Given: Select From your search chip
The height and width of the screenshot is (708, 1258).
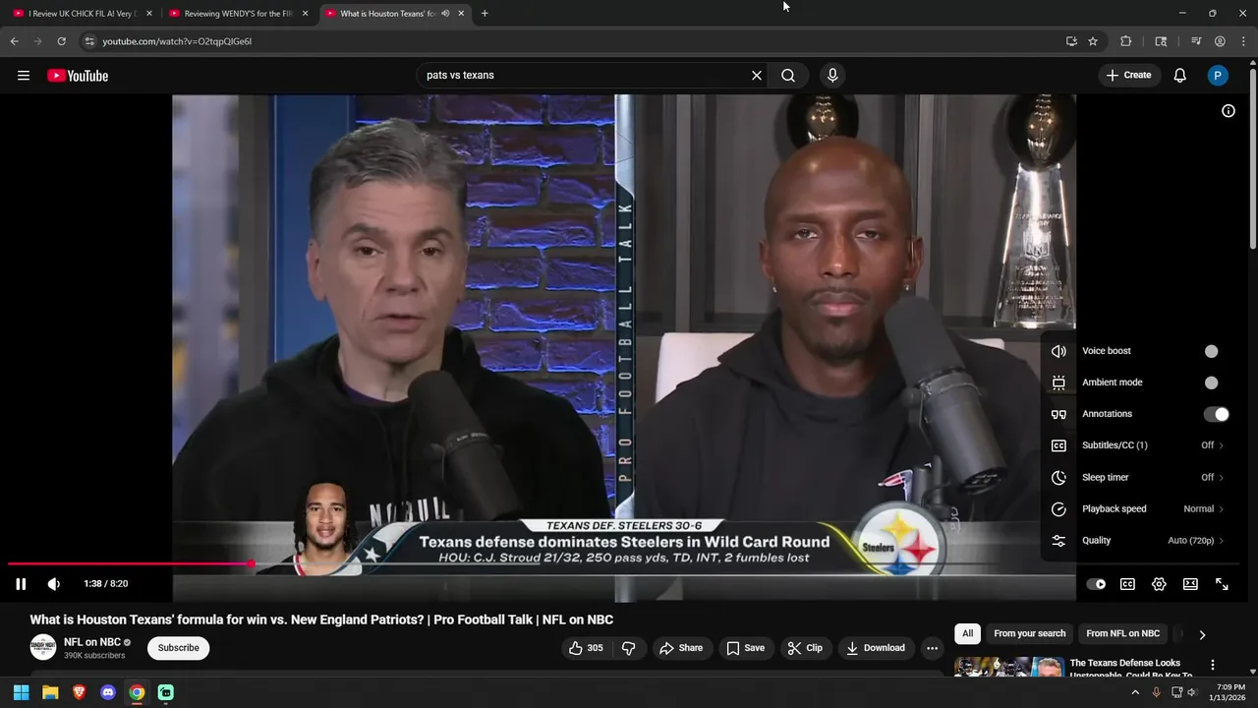Looking at the screenshot, I should click(1029, 634).
